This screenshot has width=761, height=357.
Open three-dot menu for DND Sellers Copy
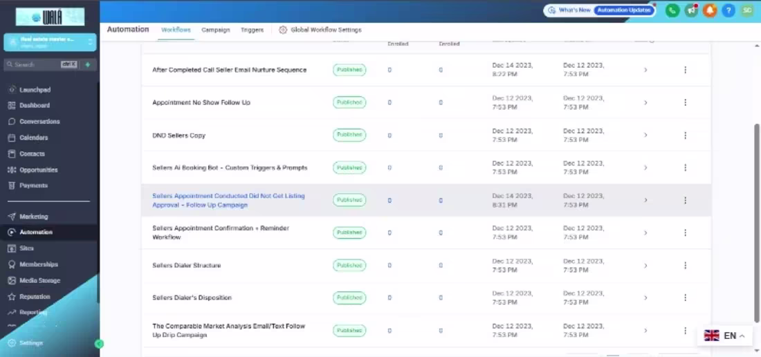point(685,136)
